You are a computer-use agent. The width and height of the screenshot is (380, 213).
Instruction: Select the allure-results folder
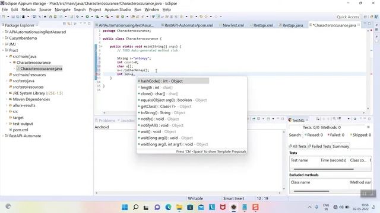[24, 105]
